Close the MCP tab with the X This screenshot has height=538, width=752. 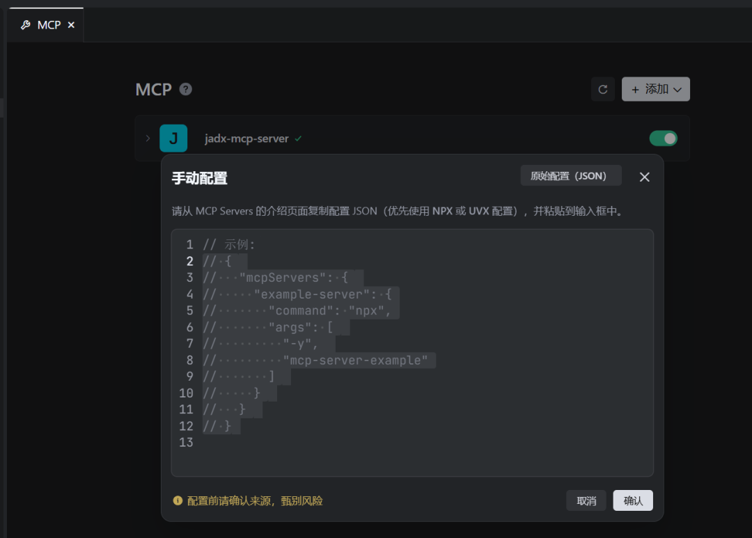point(71,25)
